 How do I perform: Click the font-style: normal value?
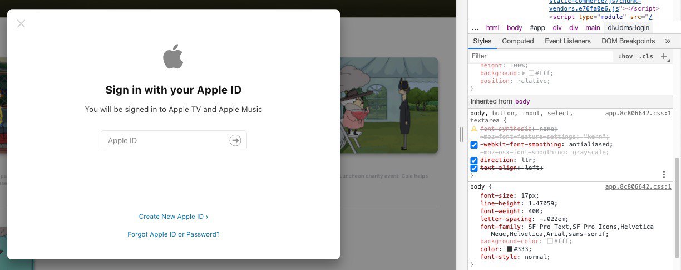pos(536,257)
